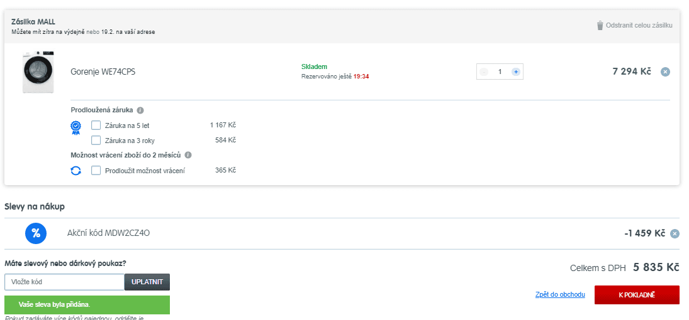Check the Záruka na 5 let checkbox
Viewport: 689px width, 320px height.
tap(96, 125)
